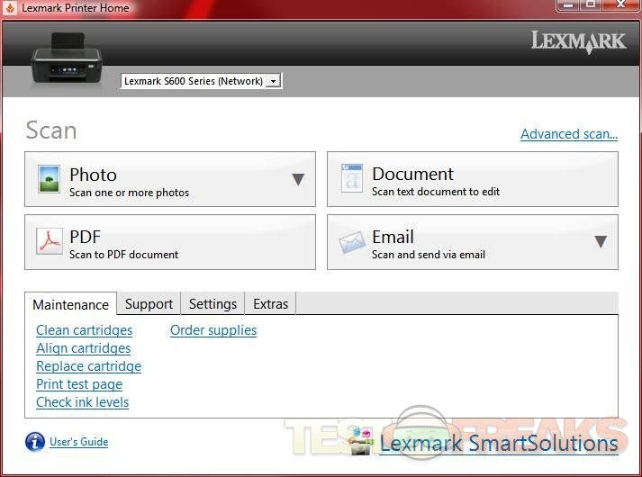Click Clean cartridges link
Screen dimensions: 642x477
84,330
